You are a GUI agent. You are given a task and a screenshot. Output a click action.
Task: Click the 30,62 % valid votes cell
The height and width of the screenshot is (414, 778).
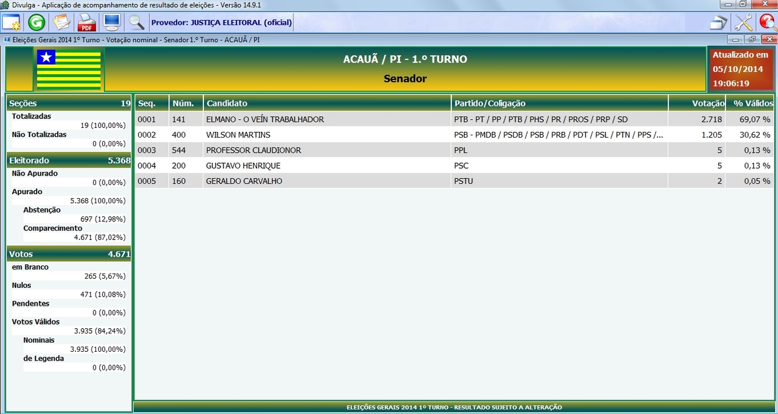750,135
